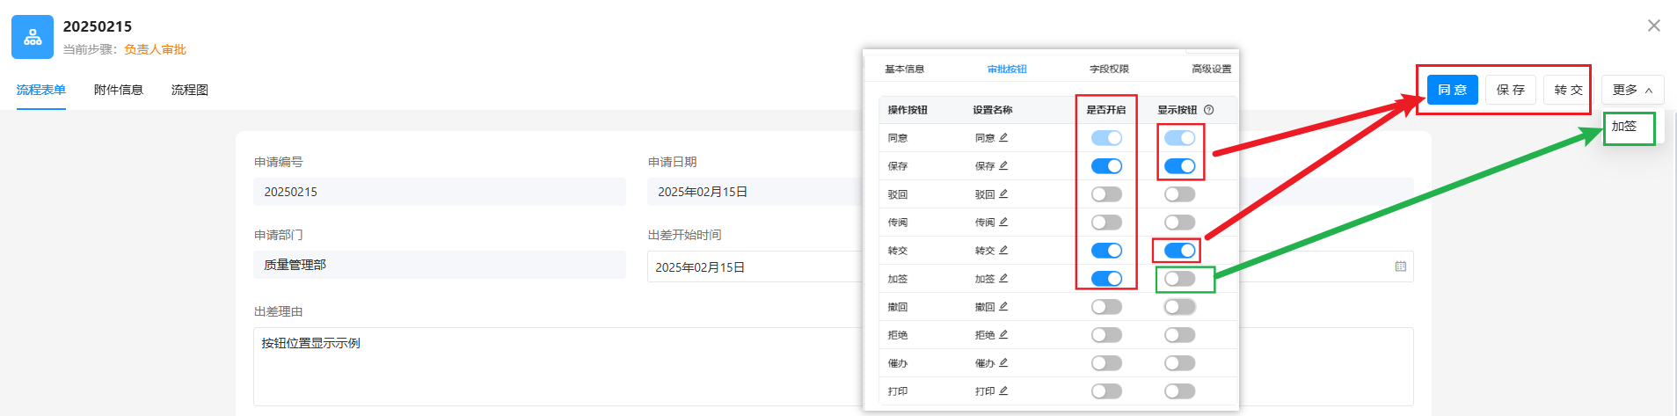Select 加签 from the more menu
The image size is (1677, 416).
coord(1624,127)
